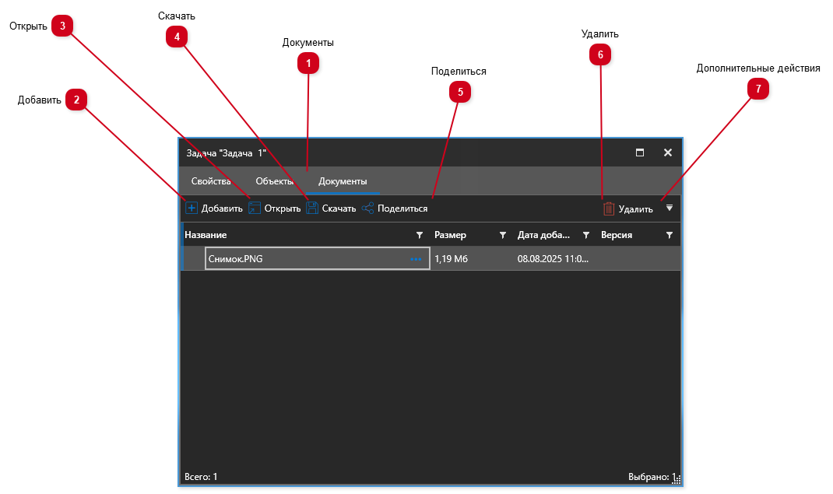Click the Скачать floppy disk icon

[312, 208]
